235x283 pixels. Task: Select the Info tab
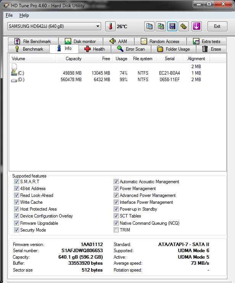[x=64, y=48]
